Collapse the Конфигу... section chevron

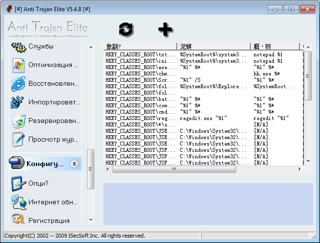pyautogui.click(x=74, y=164)
